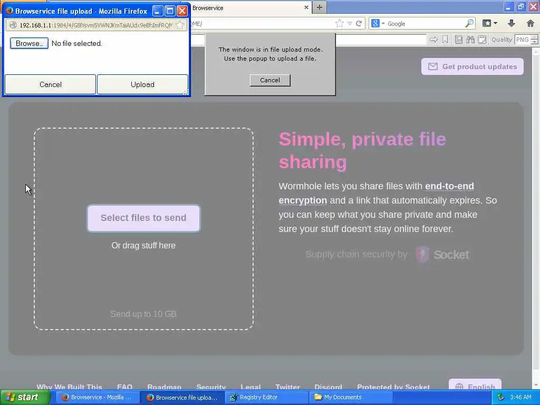
Task: Reload the page with refresh icon
Action: 359,23
